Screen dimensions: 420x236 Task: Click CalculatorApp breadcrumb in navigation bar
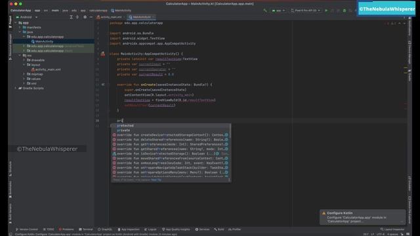click(x=20, y=10)
